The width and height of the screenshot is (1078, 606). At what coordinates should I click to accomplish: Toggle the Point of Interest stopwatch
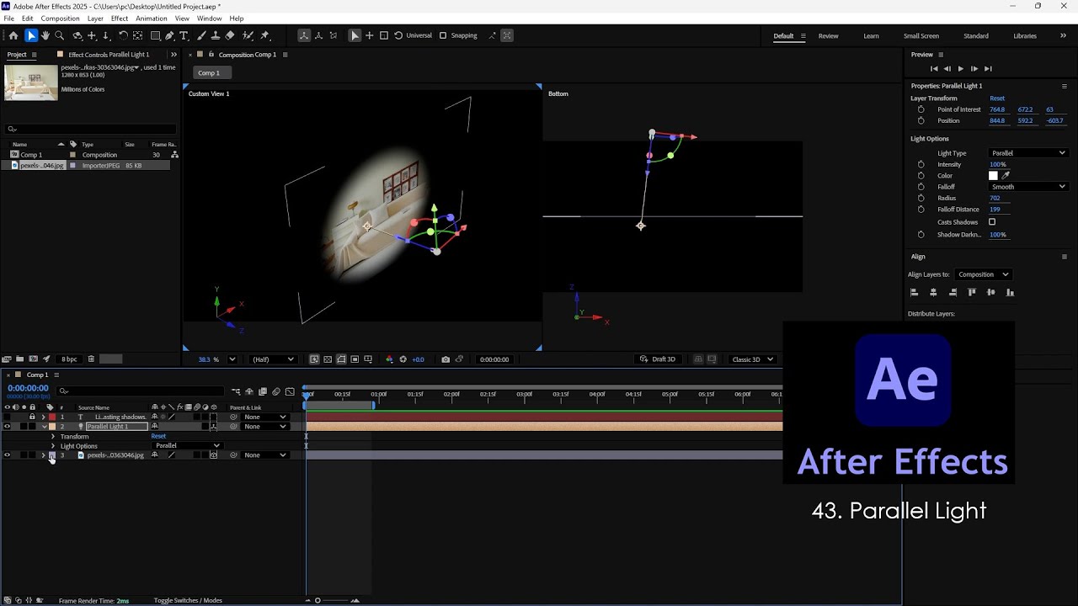click(x=921, y=109)
